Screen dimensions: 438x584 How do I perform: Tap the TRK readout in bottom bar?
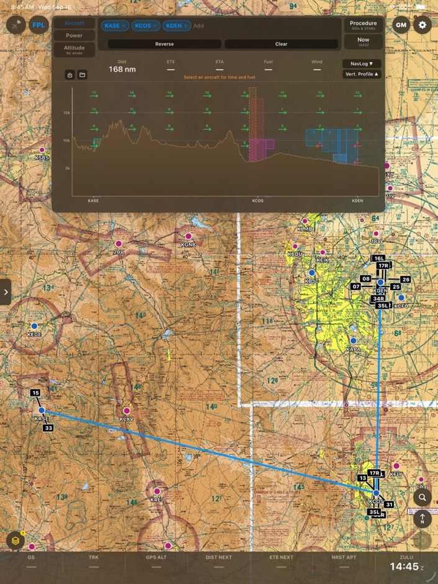coord(94,562)
